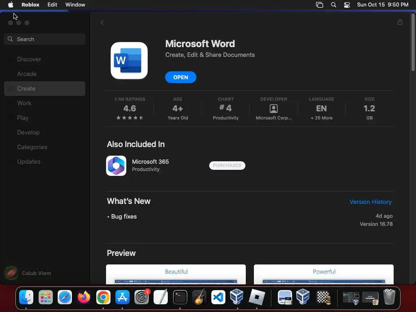Image resolution: width=416 pixels, height=312 pixels.
Task: Click the Stage Manager menu bar icon
Action: 319,5
